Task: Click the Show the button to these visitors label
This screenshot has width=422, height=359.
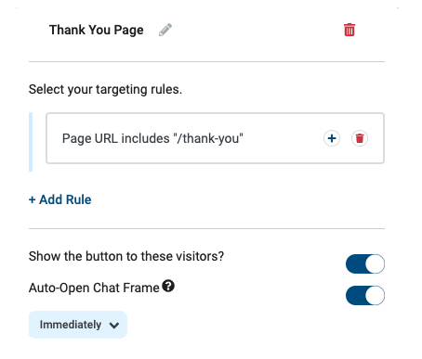Action: pyautogui.click(x=126, y=256)
